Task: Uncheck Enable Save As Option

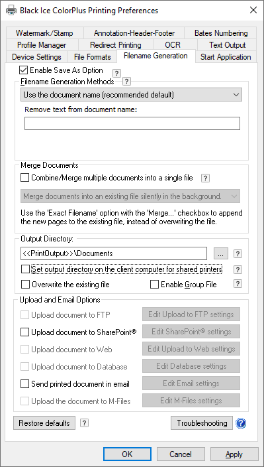Action: 23,70
